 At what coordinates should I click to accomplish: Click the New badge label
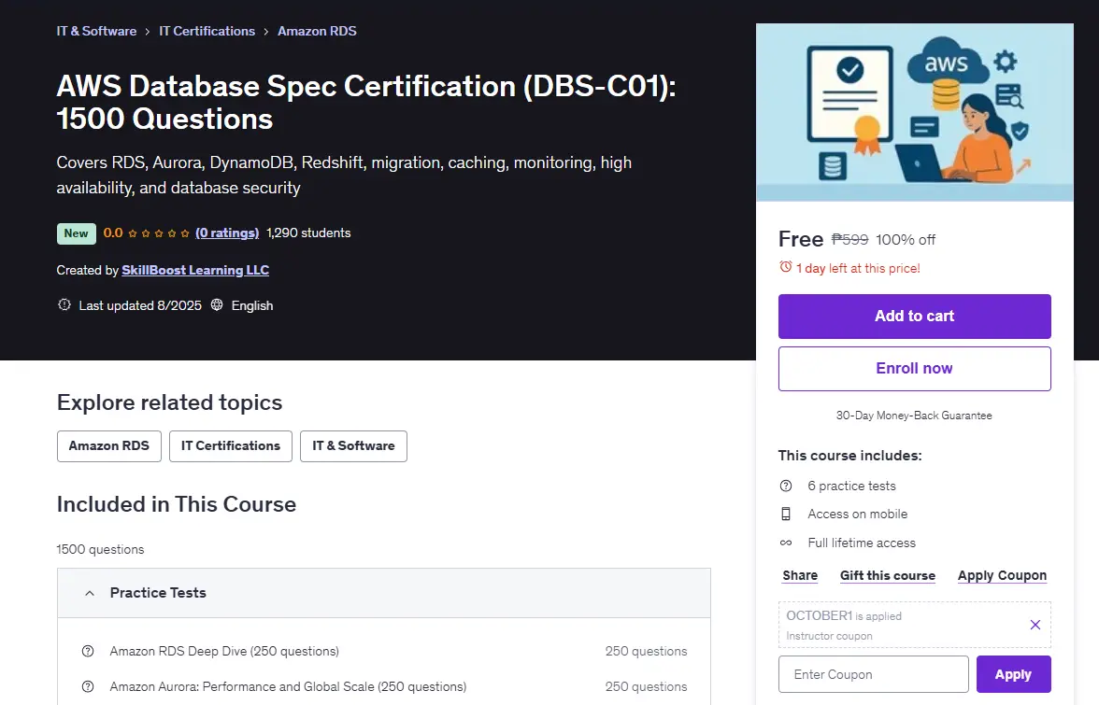(77, 233)
